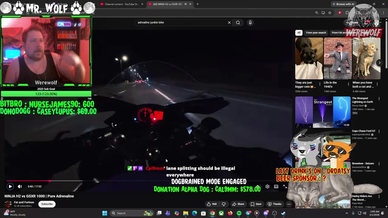This screenshot has height=218, width=388.
Task: Select the From Fat and Furious chip
Action: pyautogui.click(x=343, y=33)
